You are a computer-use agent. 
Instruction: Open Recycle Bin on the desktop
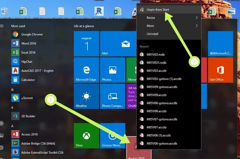tap(5, 12)
